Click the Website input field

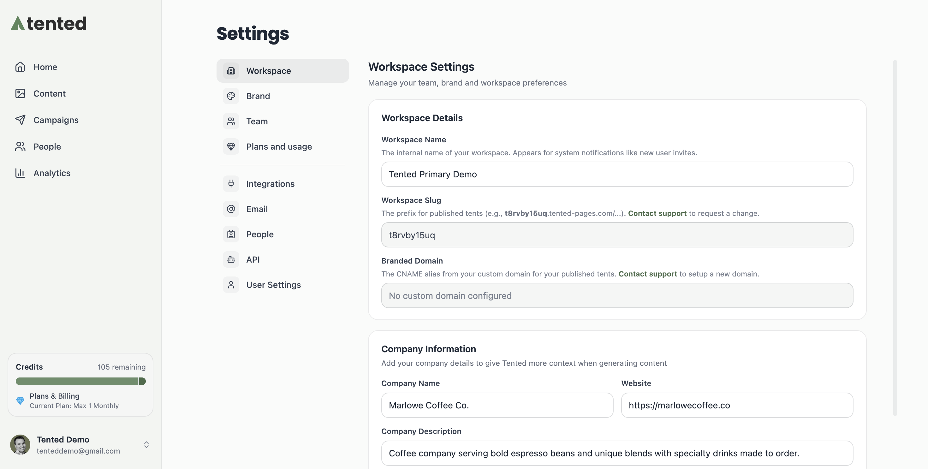[x=737, y=405]
